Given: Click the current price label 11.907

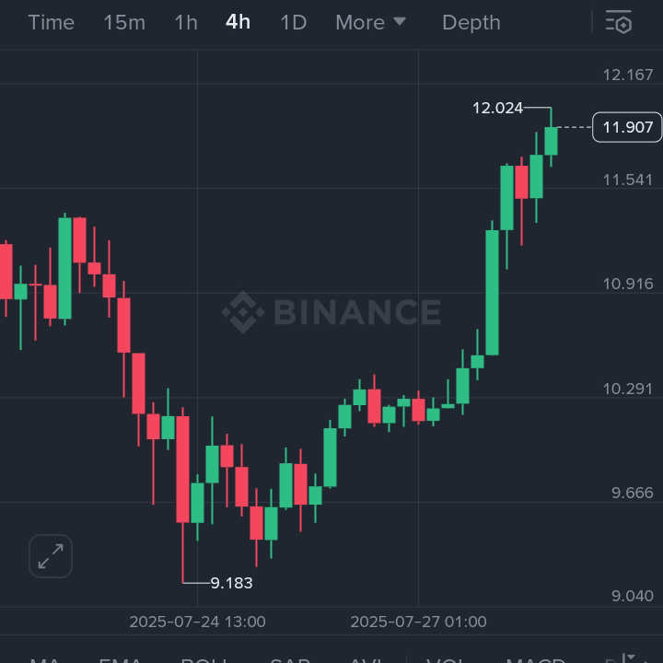Looking at the screenshot, I should tap(627, 127).
